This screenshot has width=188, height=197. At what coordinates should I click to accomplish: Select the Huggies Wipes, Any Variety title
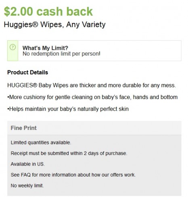point(54,25)
